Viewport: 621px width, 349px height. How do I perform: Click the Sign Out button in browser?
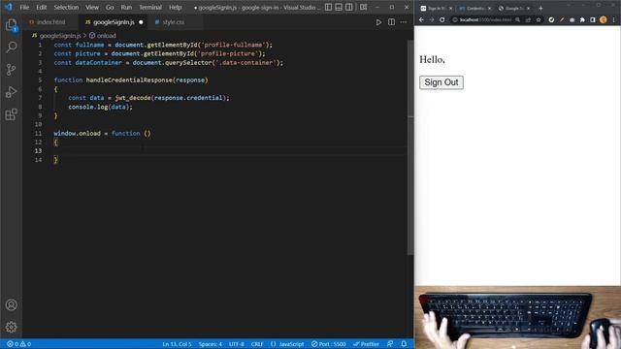click(441, 82)
